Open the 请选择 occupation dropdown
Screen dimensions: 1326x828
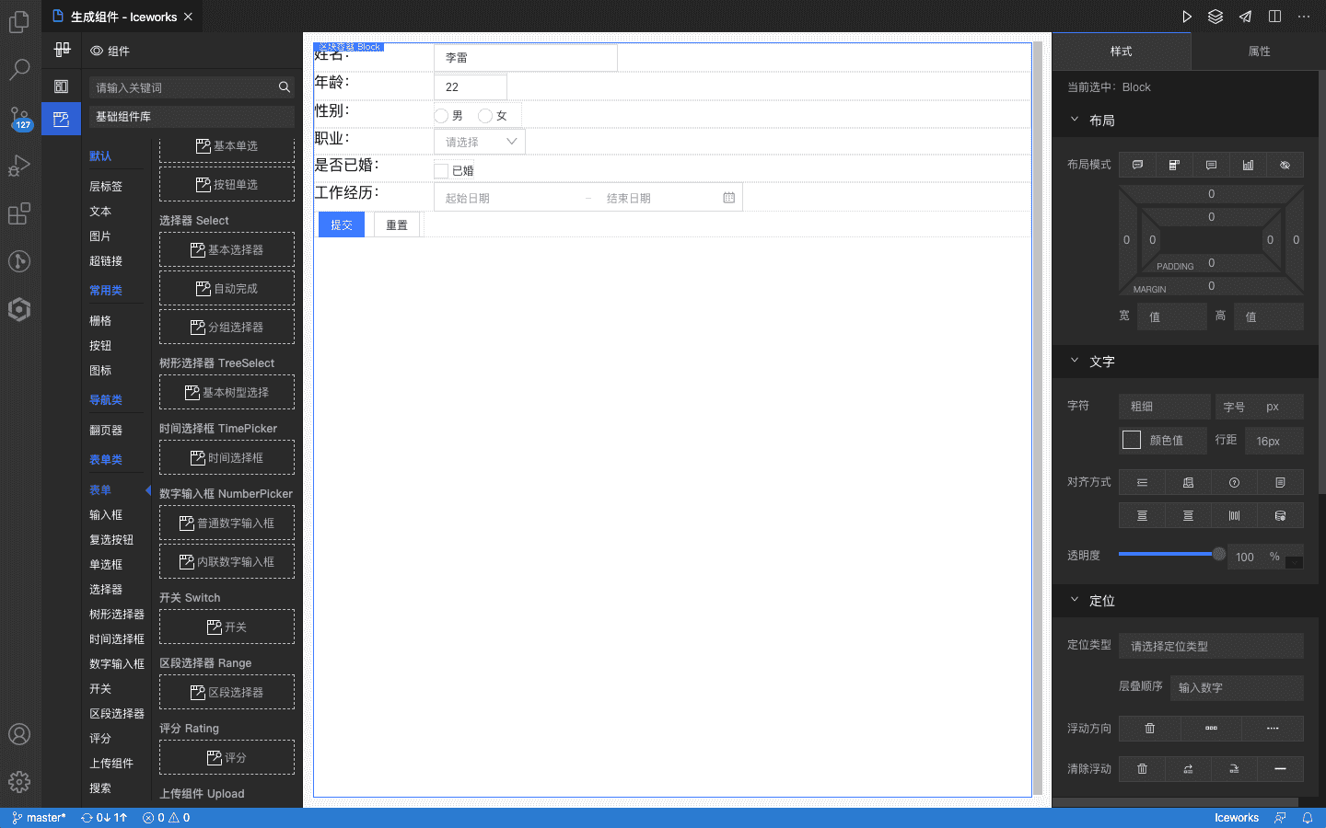coord(479,142)
